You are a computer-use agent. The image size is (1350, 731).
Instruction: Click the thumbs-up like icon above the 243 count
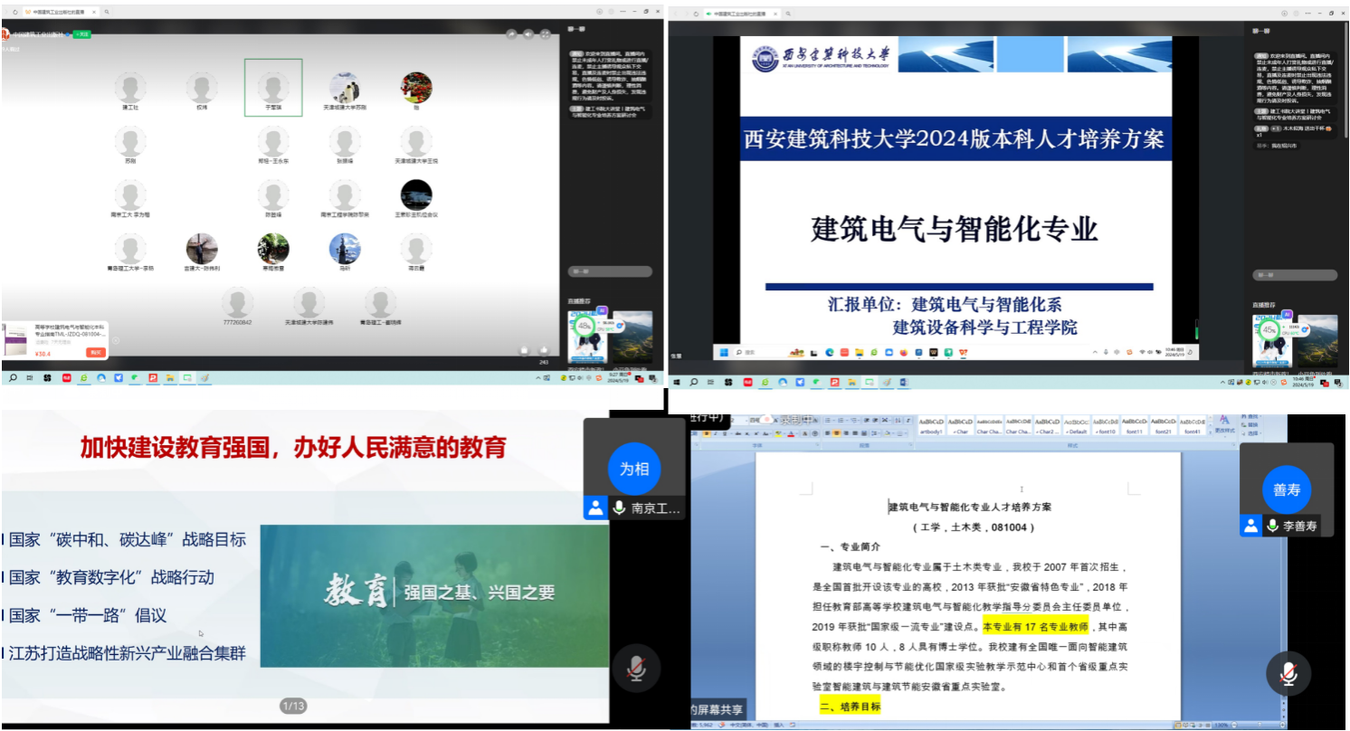pos(544,350)
